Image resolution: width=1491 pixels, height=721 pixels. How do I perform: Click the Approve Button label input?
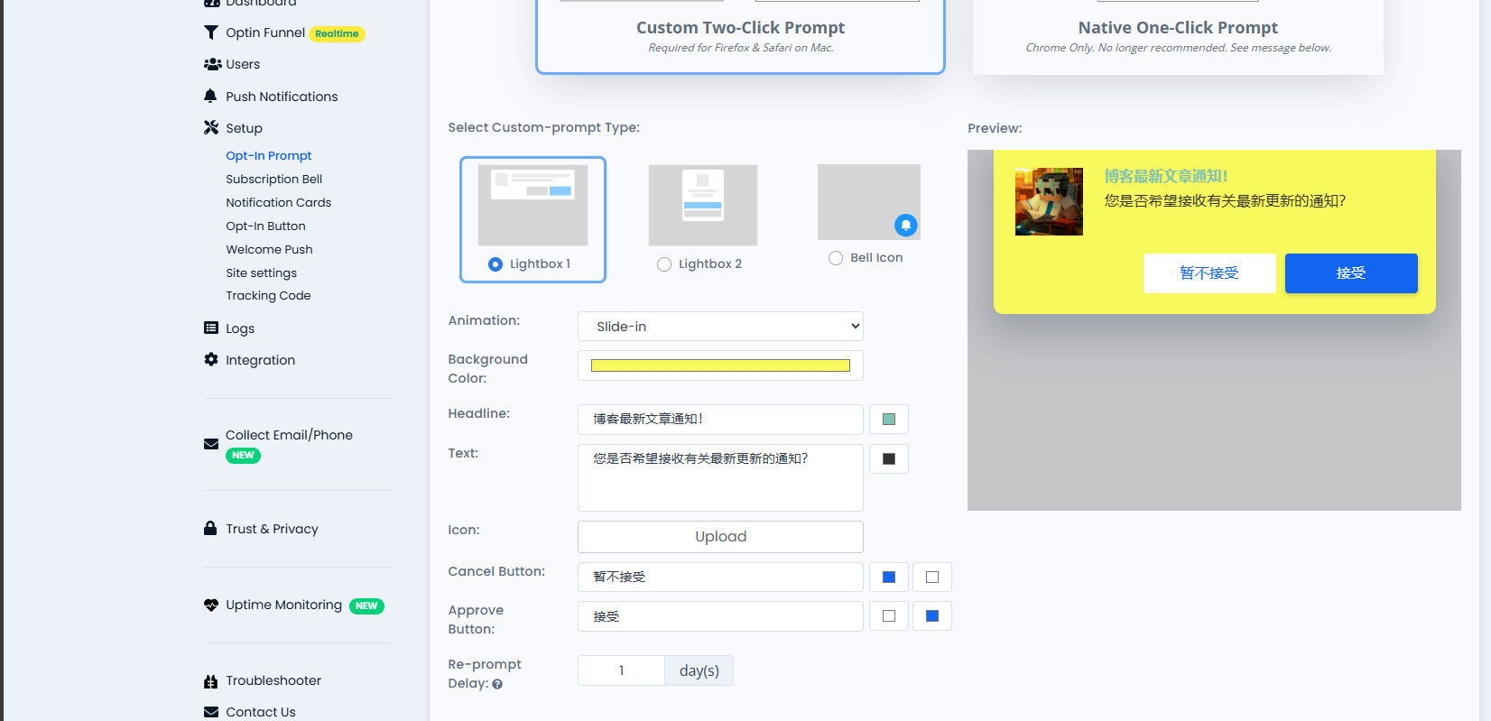pyautogui.click(x=720, y=616)
